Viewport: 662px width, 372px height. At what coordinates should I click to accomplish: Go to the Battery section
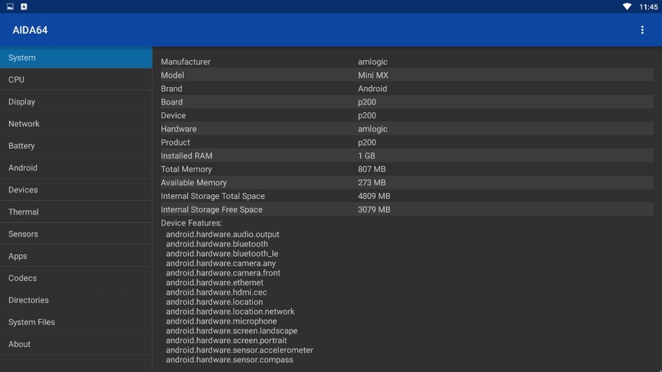point(76,146)
